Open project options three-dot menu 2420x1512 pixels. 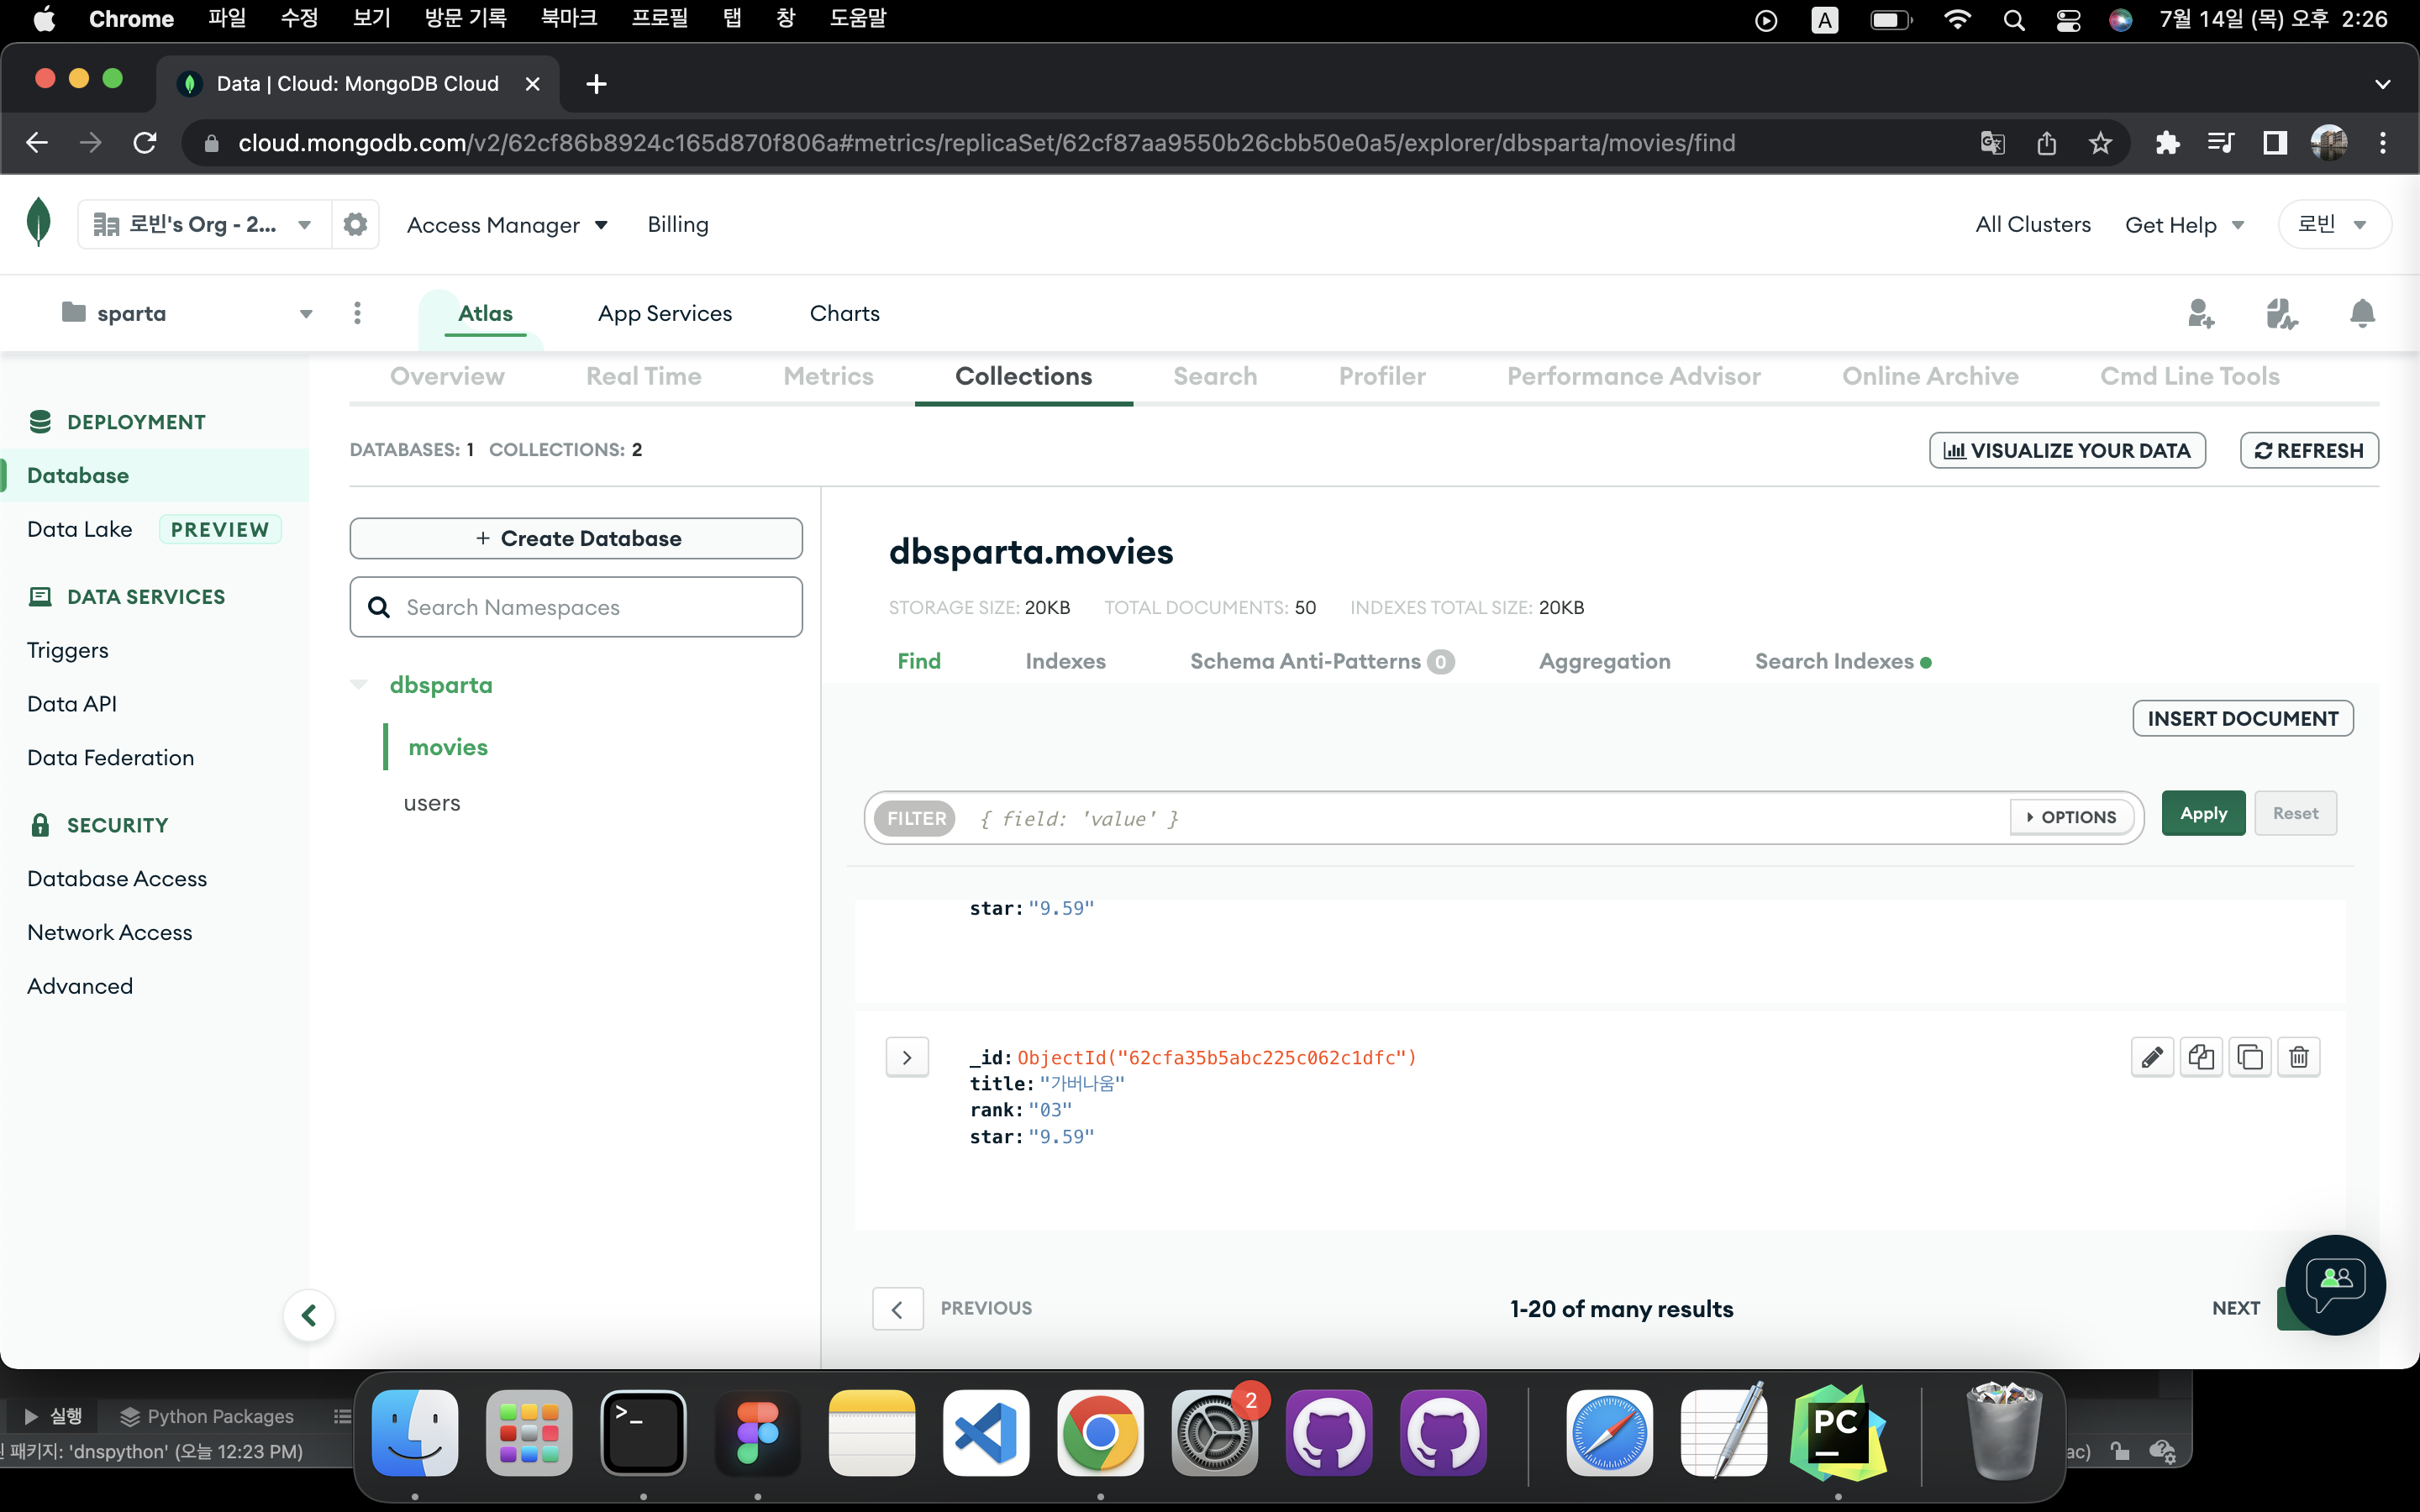point(357,313)
